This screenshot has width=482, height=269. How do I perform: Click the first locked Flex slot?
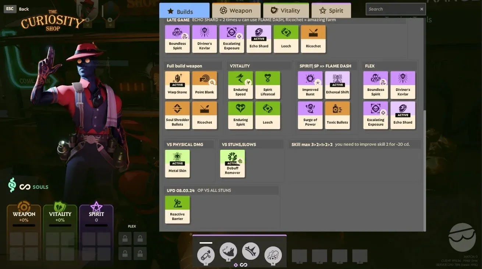tap(125, 238)
